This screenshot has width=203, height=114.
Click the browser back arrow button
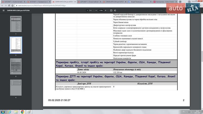3,5
